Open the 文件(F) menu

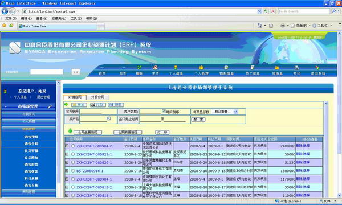pos(10,19)
